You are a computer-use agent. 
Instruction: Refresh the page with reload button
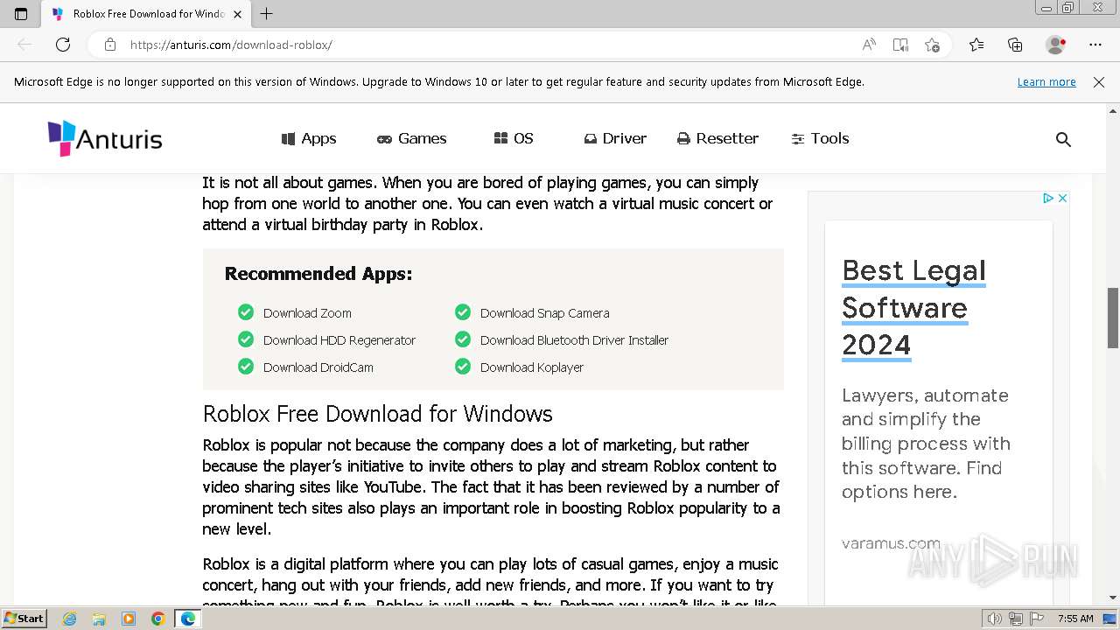point(63,45)
